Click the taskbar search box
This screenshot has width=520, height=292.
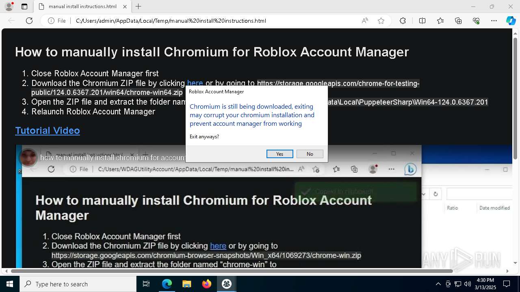[x=78, y=284]
